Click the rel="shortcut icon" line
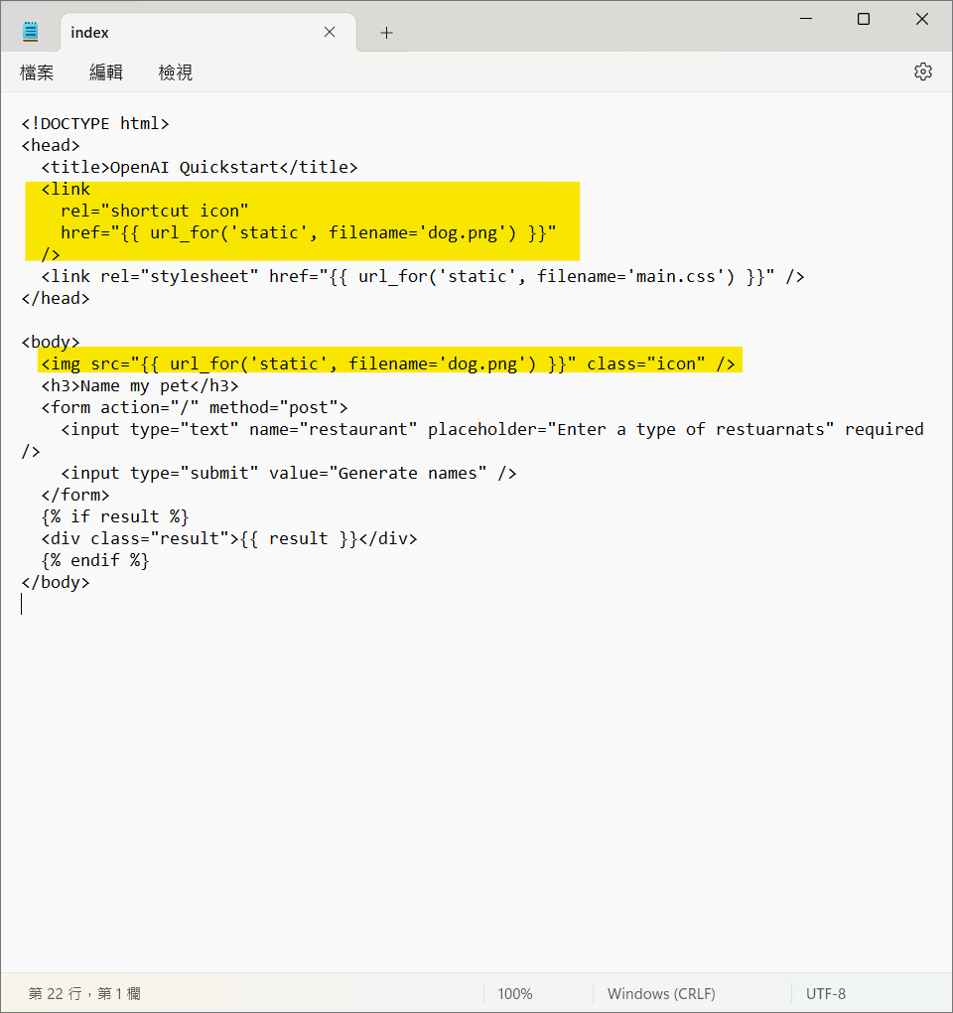The width and height of the screenshot is (953, 1013). click(x=154, y=212)
